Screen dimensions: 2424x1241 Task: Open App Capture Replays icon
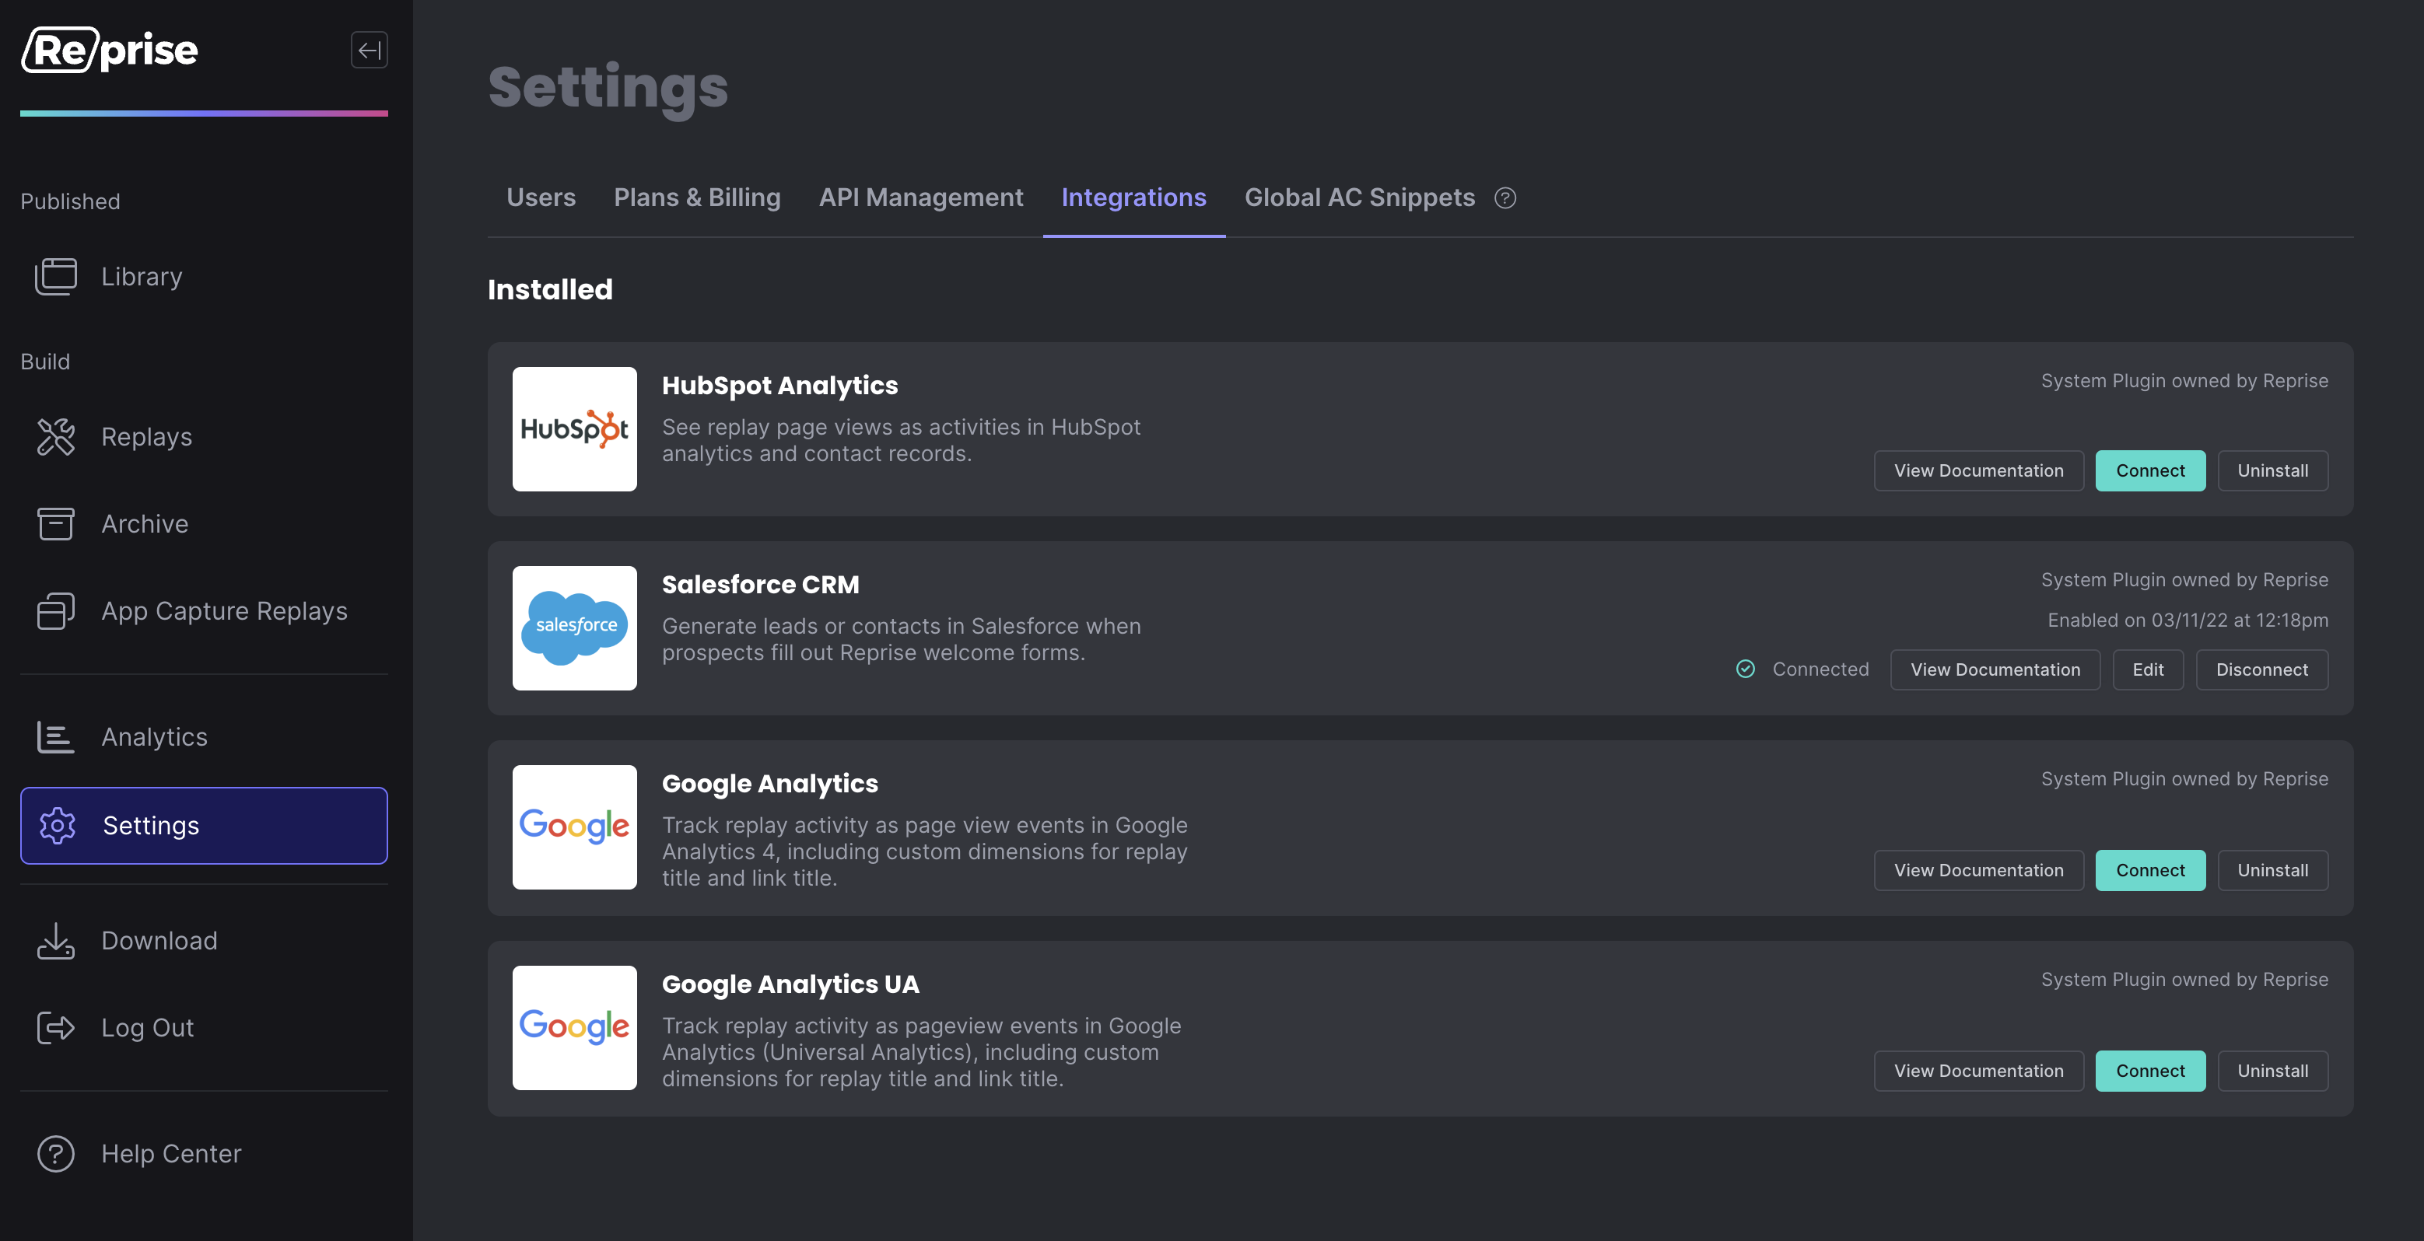(x=55, y=610)
